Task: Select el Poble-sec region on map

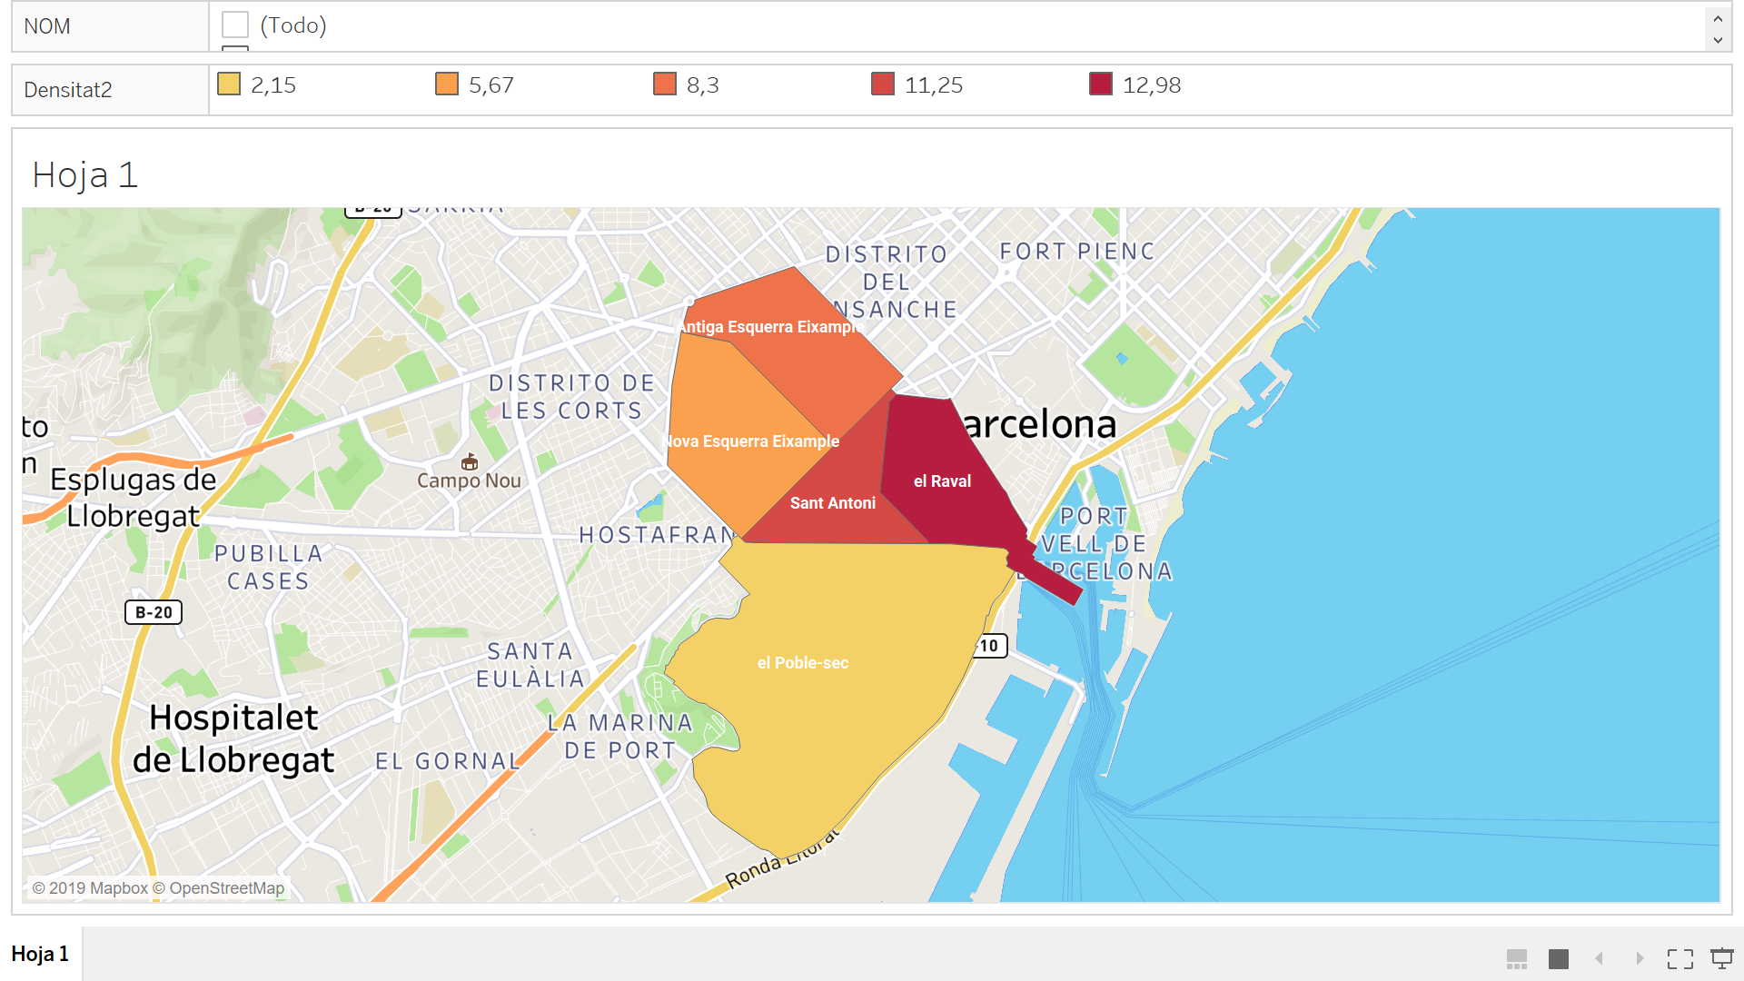Action: pos(803,663)
